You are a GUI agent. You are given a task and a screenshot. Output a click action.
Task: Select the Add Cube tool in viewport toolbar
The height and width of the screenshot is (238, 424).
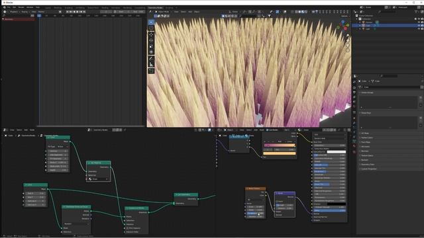point(151,71)
